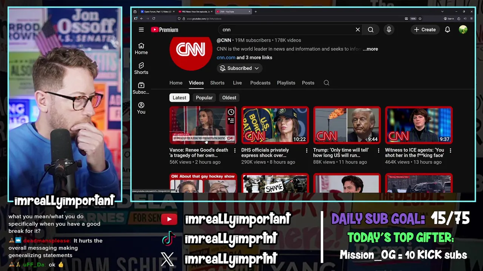The width and height of the screenshot is (483, 271).
Task: Bookmark the page with the star
Action: coord(420,18)
